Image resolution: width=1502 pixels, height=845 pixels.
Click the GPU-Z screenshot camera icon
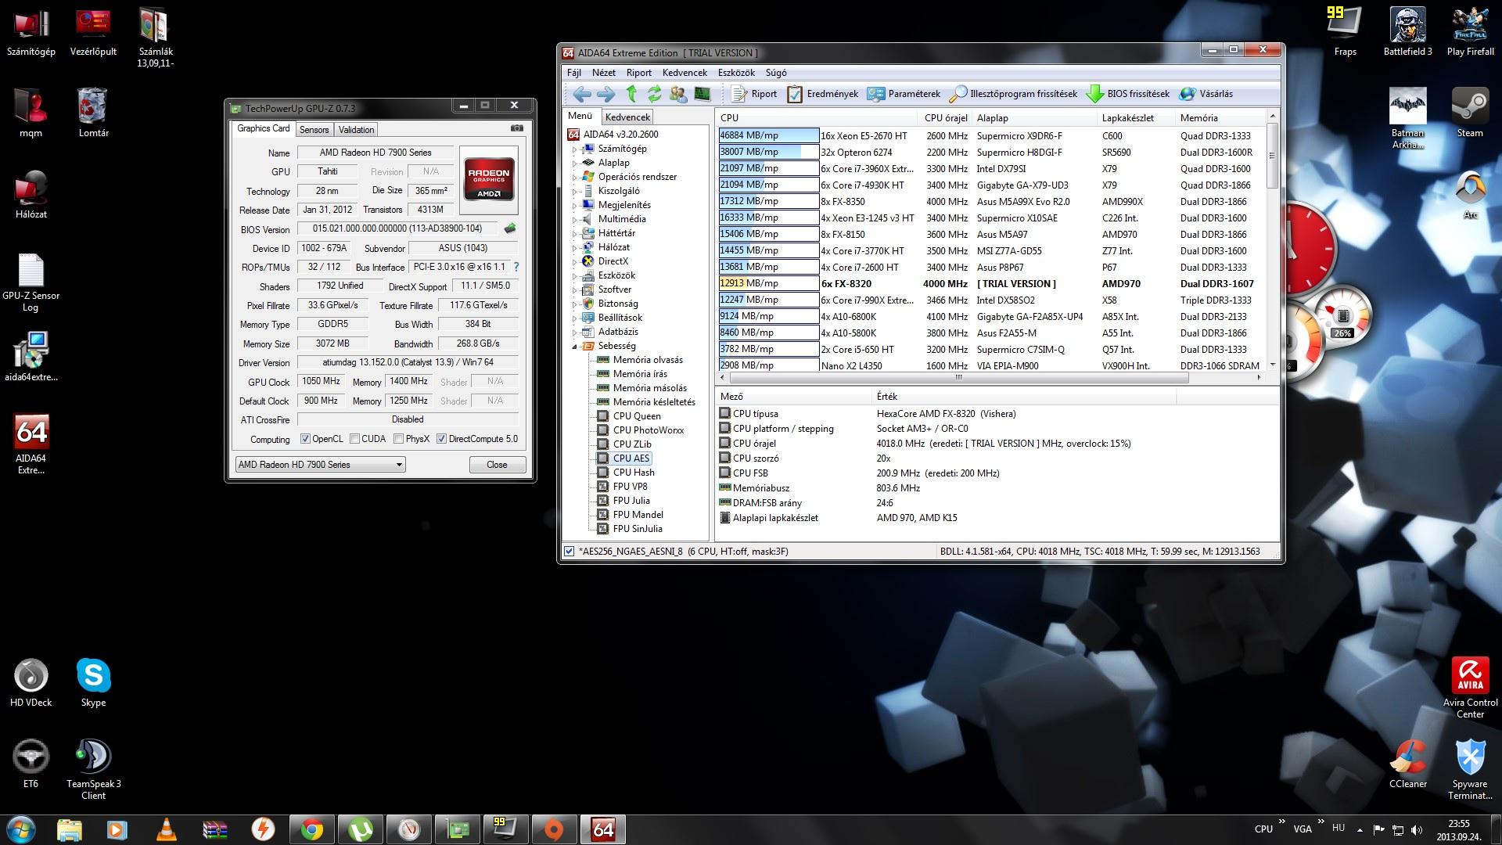[516, 128]
